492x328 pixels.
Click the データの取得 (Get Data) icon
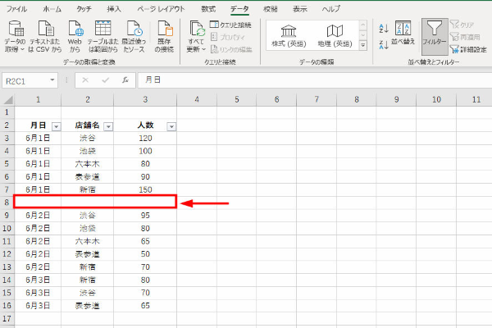click(x=14, y=34)
